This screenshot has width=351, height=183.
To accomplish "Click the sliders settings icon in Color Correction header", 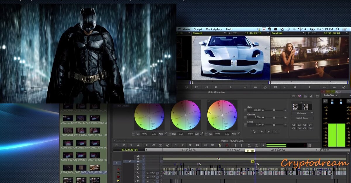I will pyautogui.click(x=293, y=96).
